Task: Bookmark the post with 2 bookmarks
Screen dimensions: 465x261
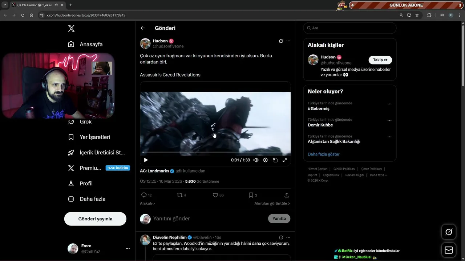Action: click(x=252, y=195)
